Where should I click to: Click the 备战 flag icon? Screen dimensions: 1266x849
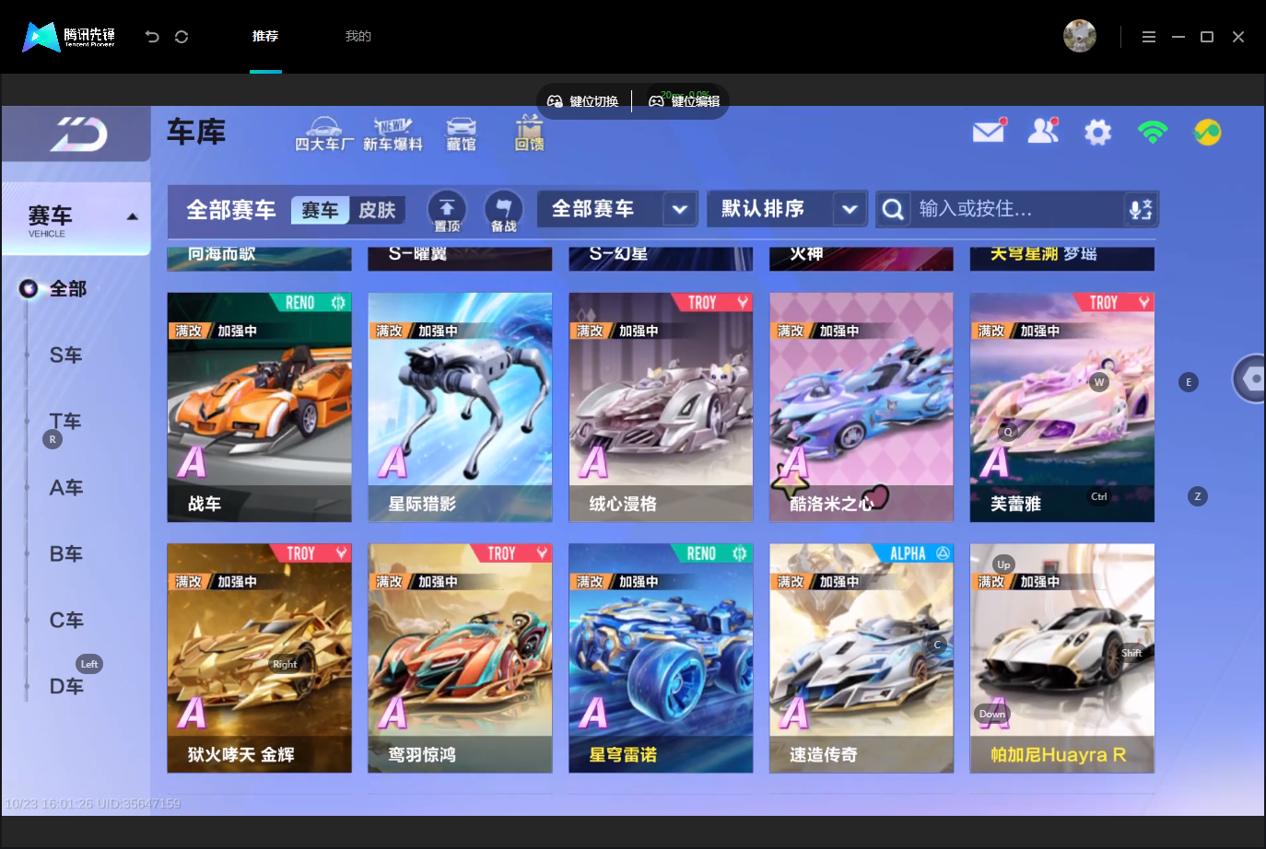(x=503, y=211)
